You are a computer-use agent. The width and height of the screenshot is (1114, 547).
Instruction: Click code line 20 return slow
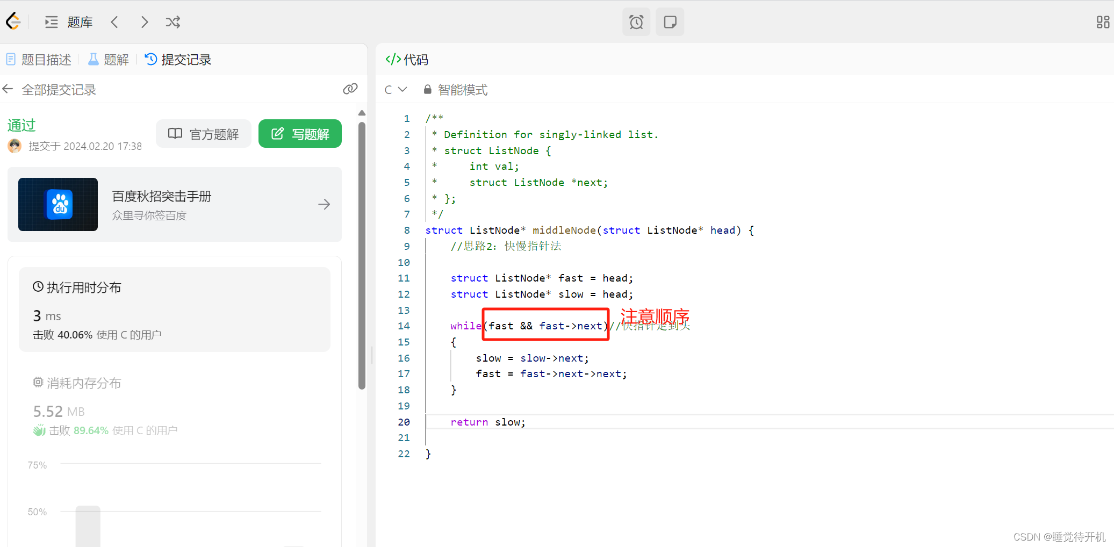pos(488,422)
